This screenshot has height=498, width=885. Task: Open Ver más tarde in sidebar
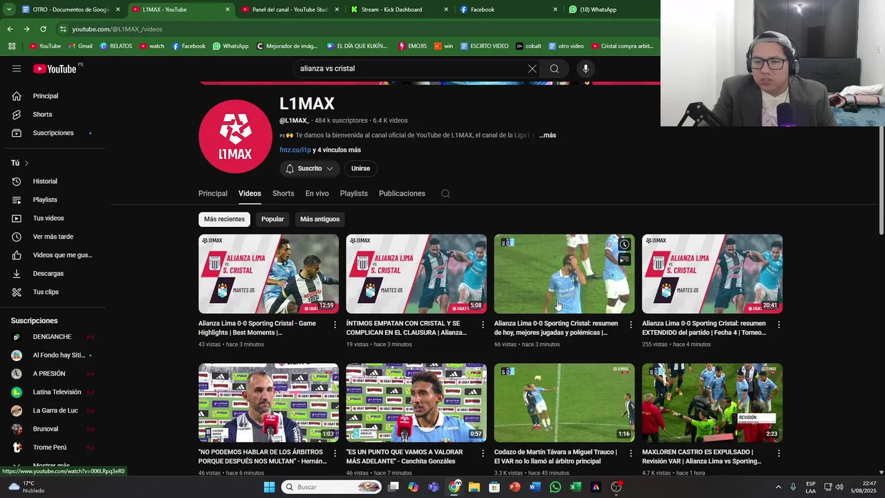53,237
